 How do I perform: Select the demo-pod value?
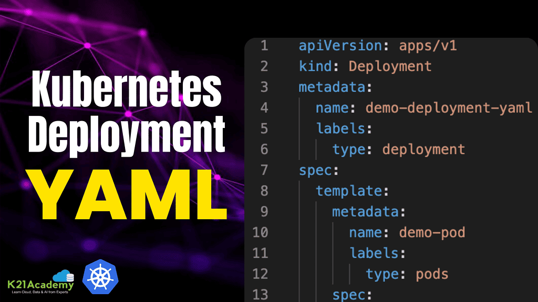[x=432, y=232]
